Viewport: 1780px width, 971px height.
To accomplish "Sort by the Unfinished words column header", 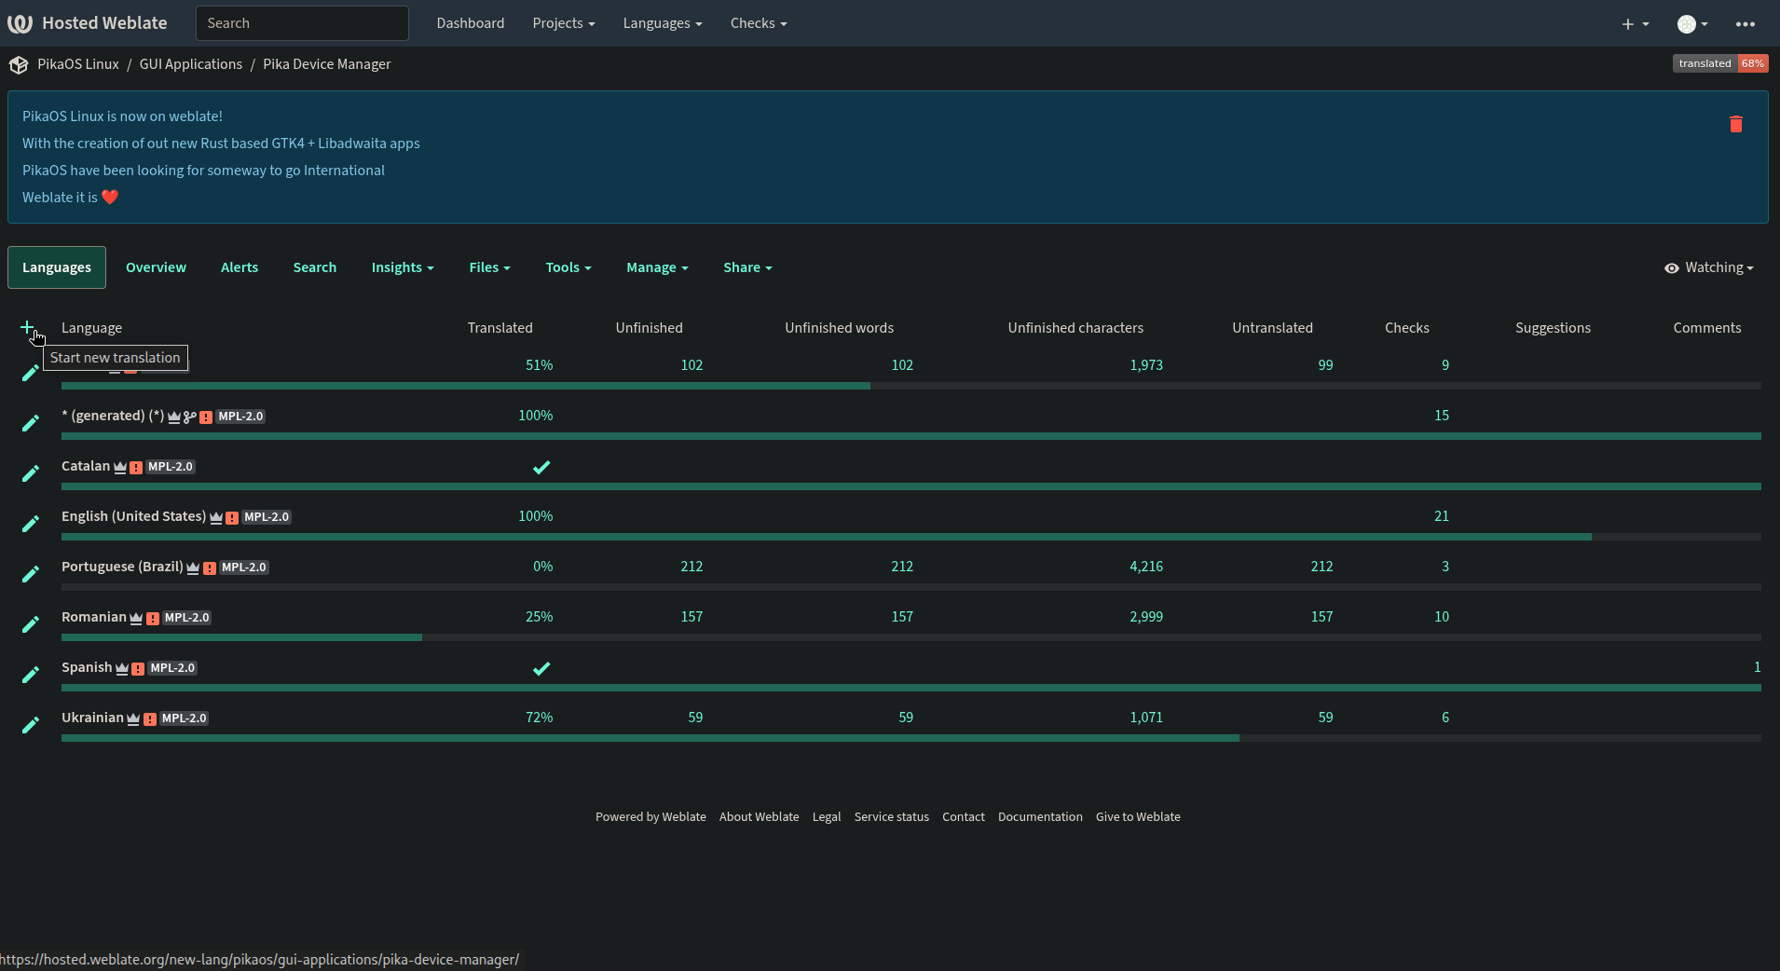I will tap(839, 328).
